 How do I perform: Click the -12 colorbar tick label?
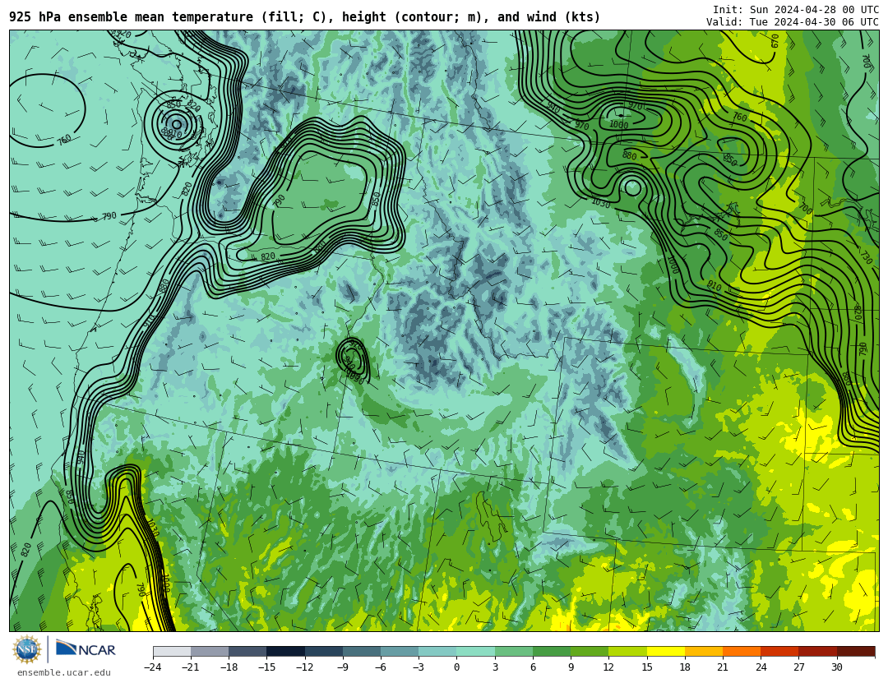click(304, 667)
